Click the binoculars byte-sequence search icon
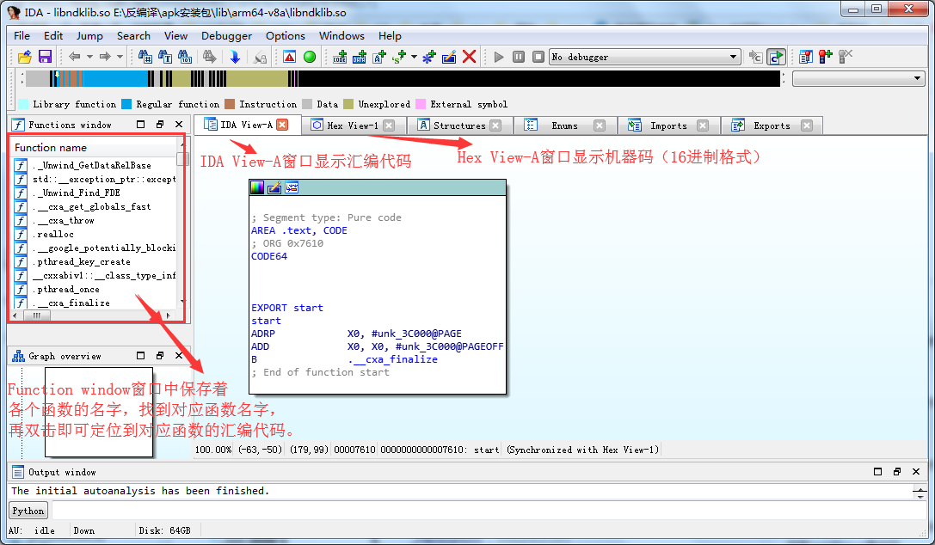This screenshot has width=935, height=545. click(x=185, y=57)
